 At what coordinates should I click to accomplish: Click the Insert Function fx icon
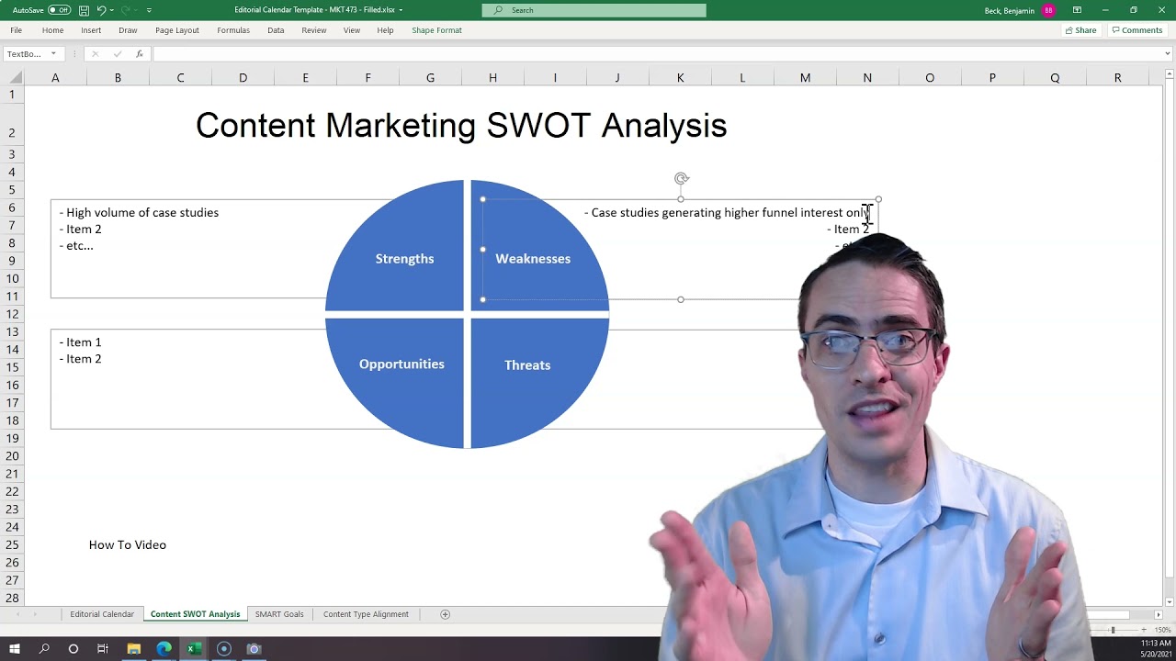click(139, 54)
